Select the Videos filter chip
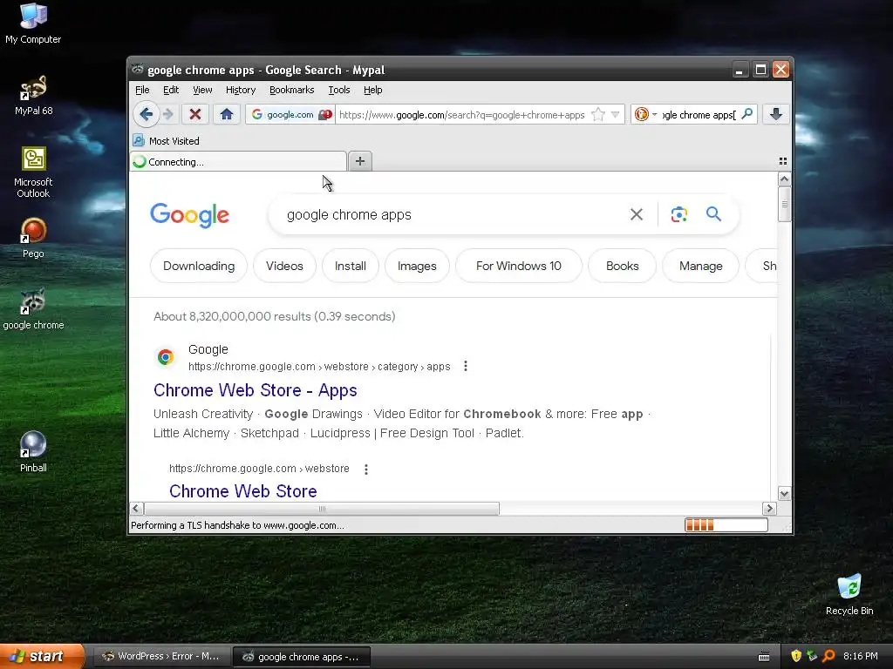 pos(284,266)
